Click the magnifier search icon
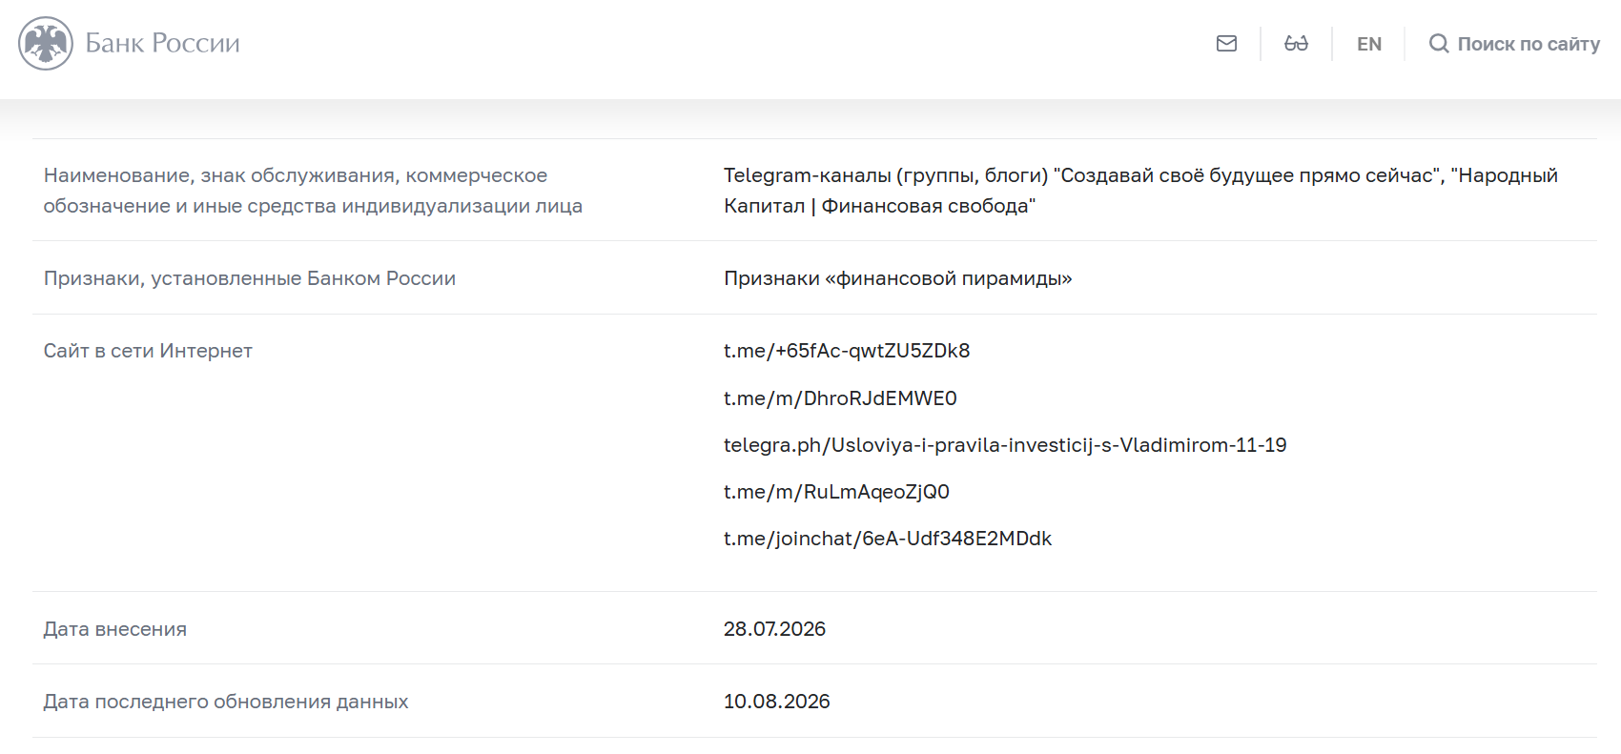The image size is (1621, 754). [x=1439, y=44]
